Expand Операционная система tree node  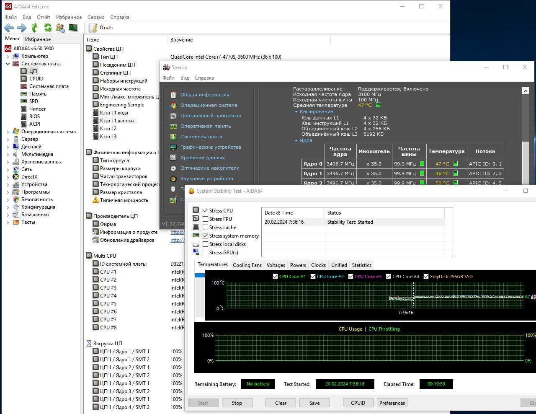tap(8, 132)
